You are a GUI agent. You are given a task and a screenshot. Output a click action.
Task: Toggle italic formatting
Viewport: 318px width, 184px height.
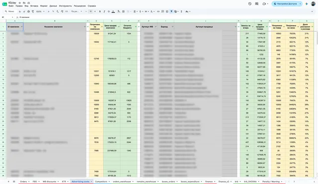104,11
